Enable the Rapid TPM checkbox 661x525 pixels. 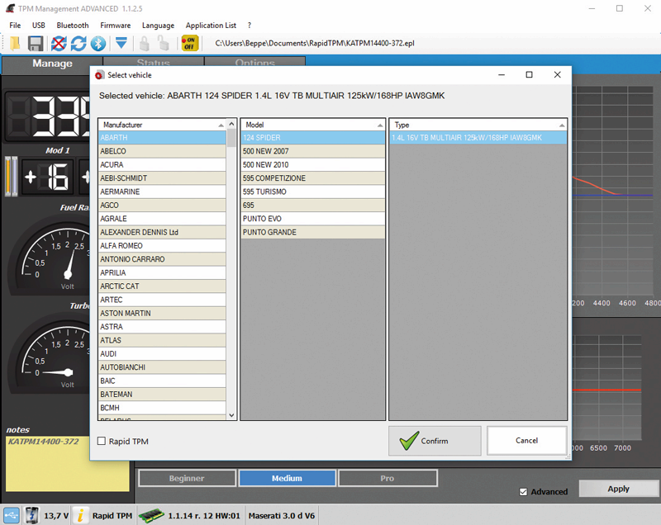(102, 441)
